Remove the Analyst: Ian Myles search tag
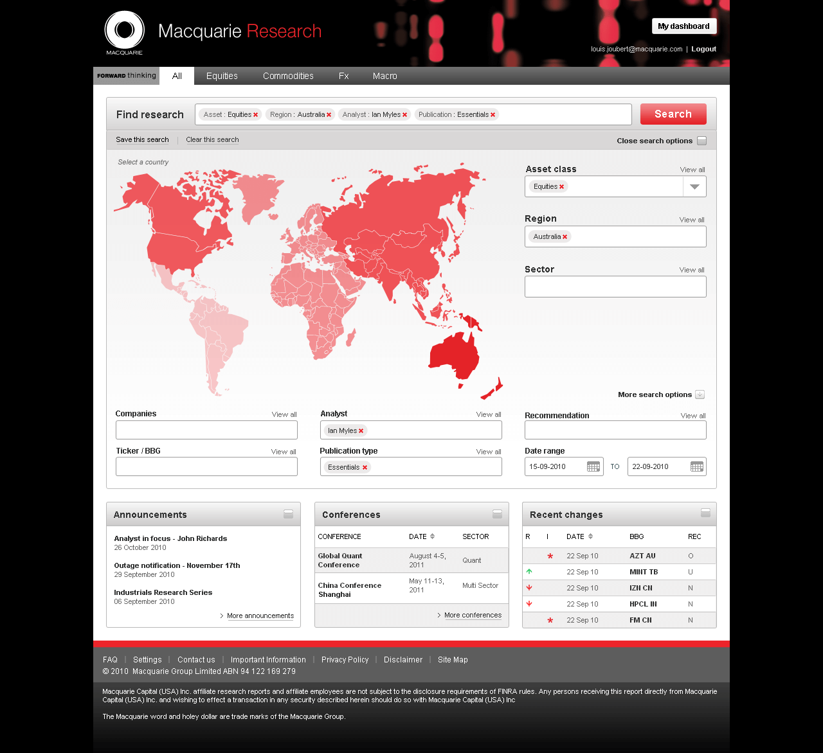The height and width of the screenshot is (753, 823). coord(404,115)
